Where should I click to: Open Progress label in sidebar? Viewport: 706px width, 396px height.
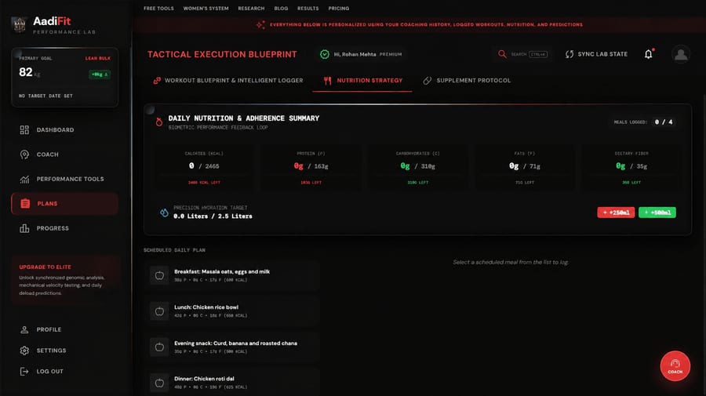tap(53, 228)
